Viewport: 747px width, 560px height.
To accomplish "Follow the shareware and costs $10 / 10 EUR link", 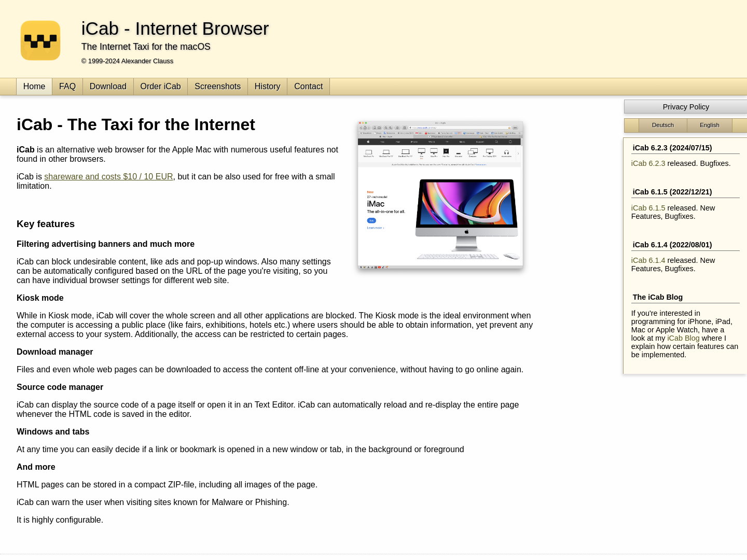I will coord(108,177).
